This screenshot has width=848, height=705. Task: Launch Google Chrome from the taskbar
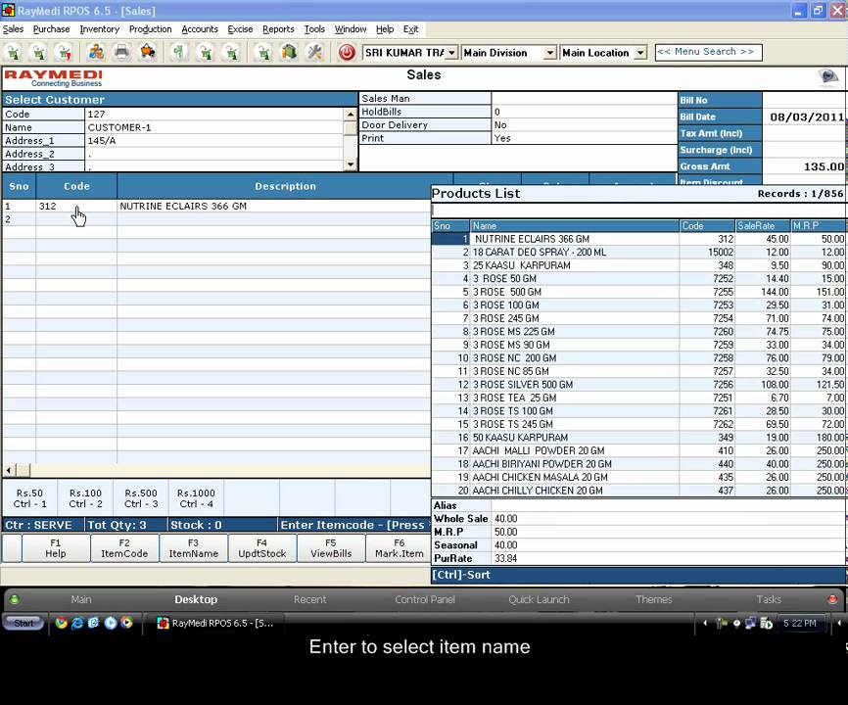[x=61, y=623]
